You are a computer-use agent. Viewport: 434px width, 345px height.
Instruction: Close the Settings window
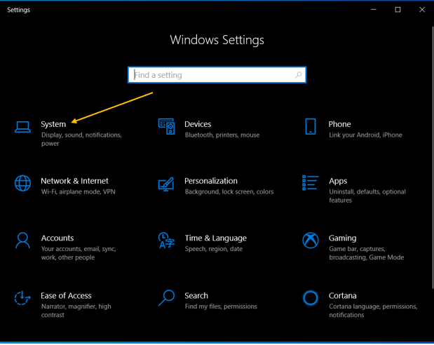pyautogui.click(x=422, y=10)
